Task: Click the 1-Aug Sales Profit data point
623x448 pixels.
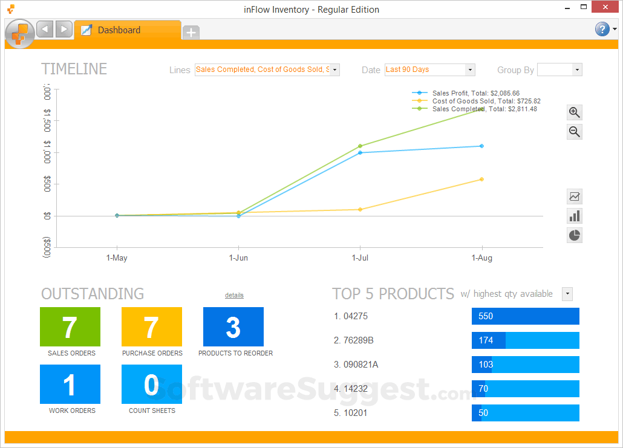Action: [481, 146]
